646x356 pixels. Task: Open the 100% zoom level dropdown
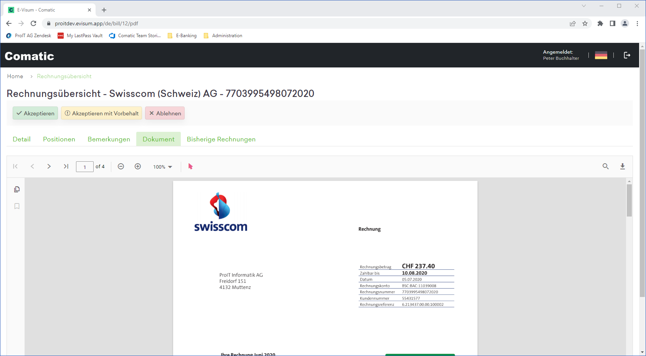163,167
